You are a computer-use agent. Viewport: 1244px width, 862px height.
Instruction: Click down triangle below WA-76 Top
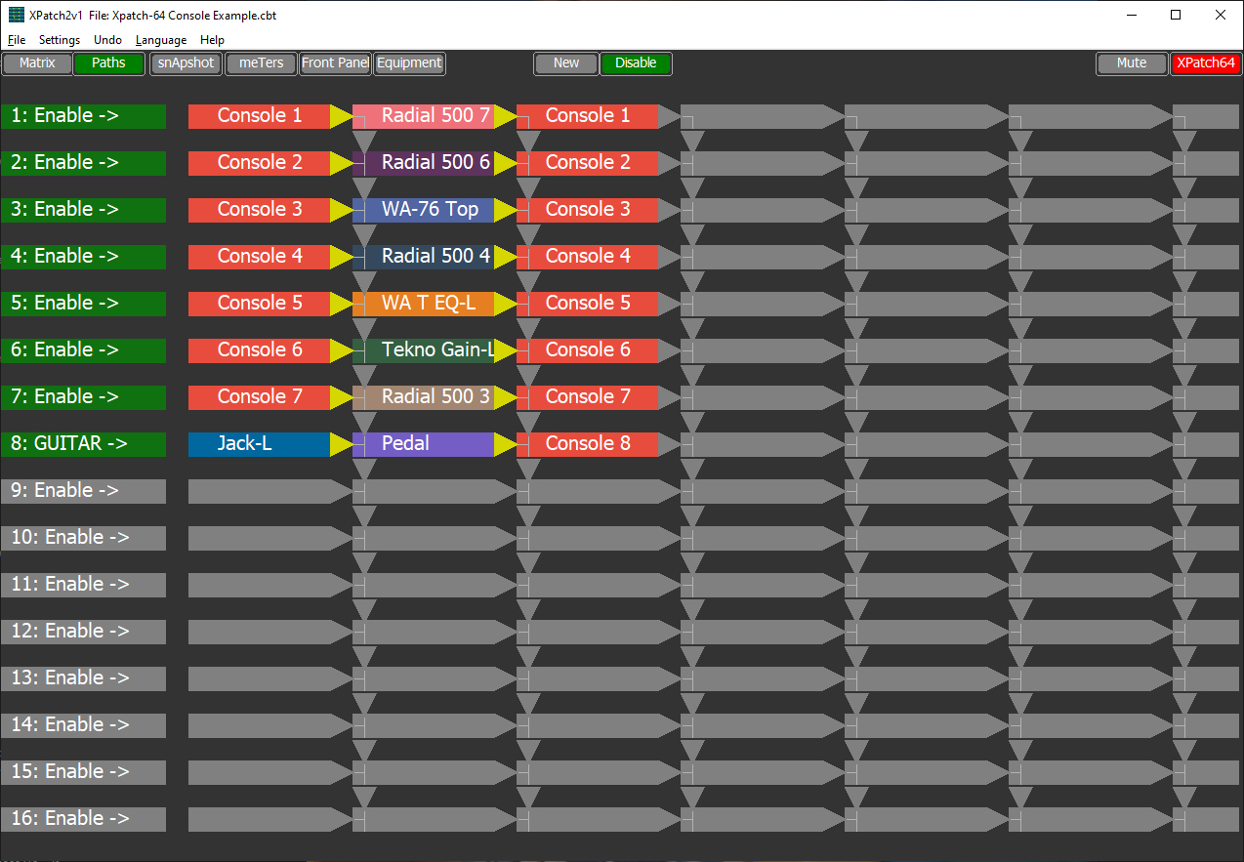point(364,233)
